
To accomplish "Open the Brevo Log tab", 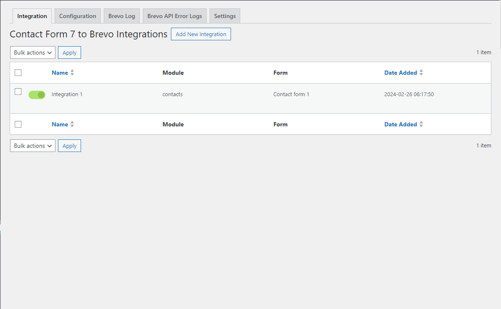I will pos(122,16).
